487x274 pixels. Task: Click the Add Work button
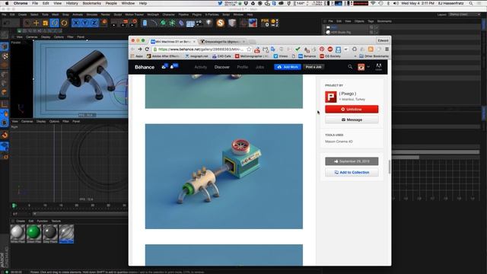(x=288, y=67)
